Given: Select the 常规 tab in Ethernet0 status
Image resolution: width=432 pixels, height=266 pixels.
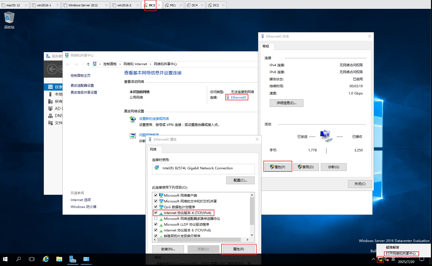Looking at the screenshot, I should (x=267, y=46).
